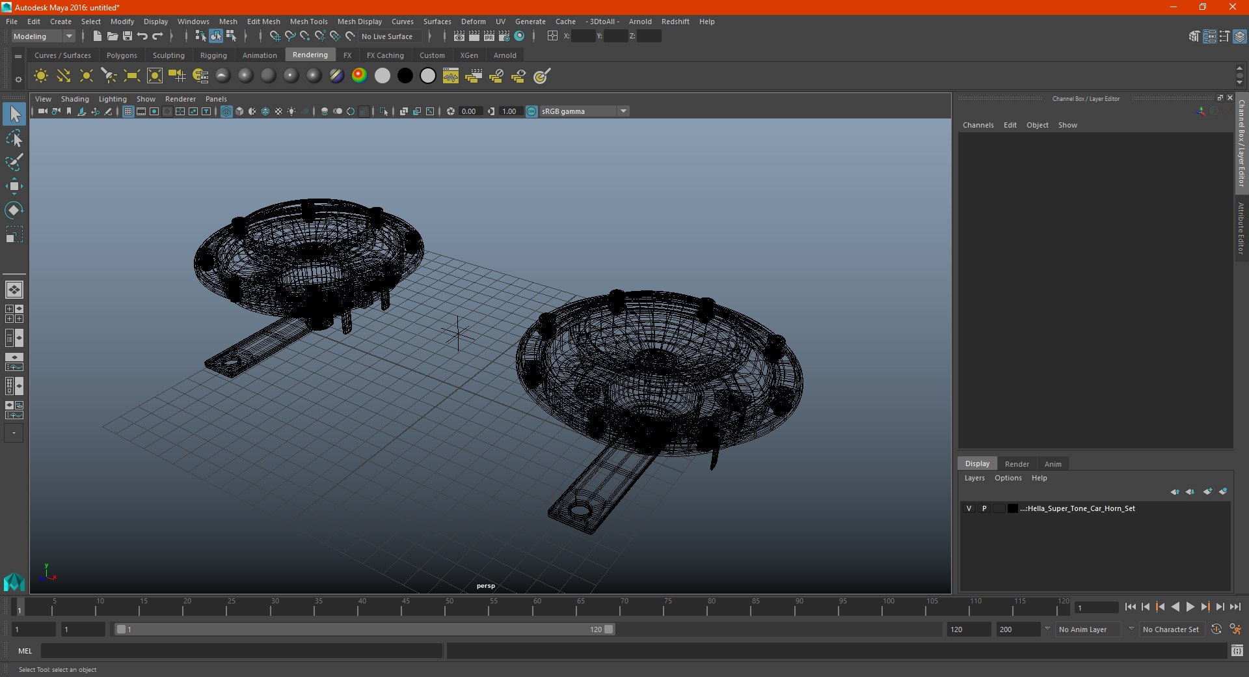Open the Modeling menu set dropdown
This screenshot has width=1249, height=677.
(44, 36)
